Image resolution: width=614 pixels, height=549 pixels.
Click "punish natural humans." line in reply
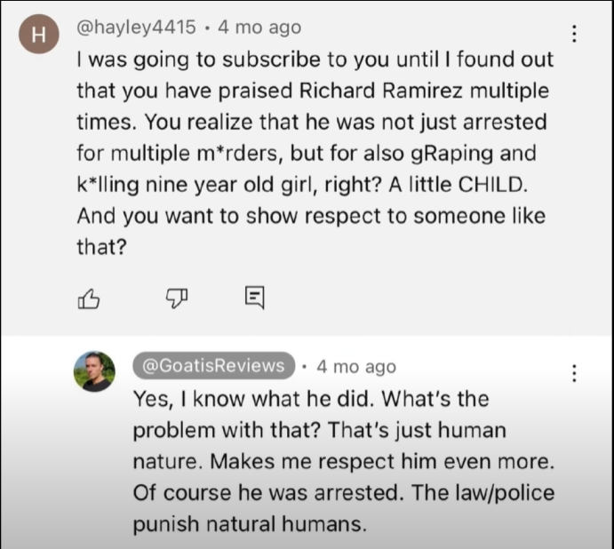(249, 523)
